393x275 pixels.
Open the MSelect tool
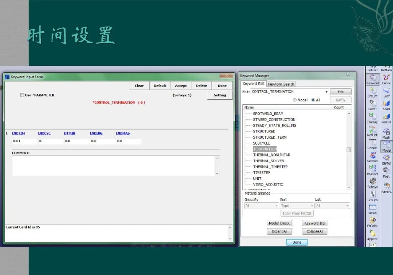pos(373,171)
